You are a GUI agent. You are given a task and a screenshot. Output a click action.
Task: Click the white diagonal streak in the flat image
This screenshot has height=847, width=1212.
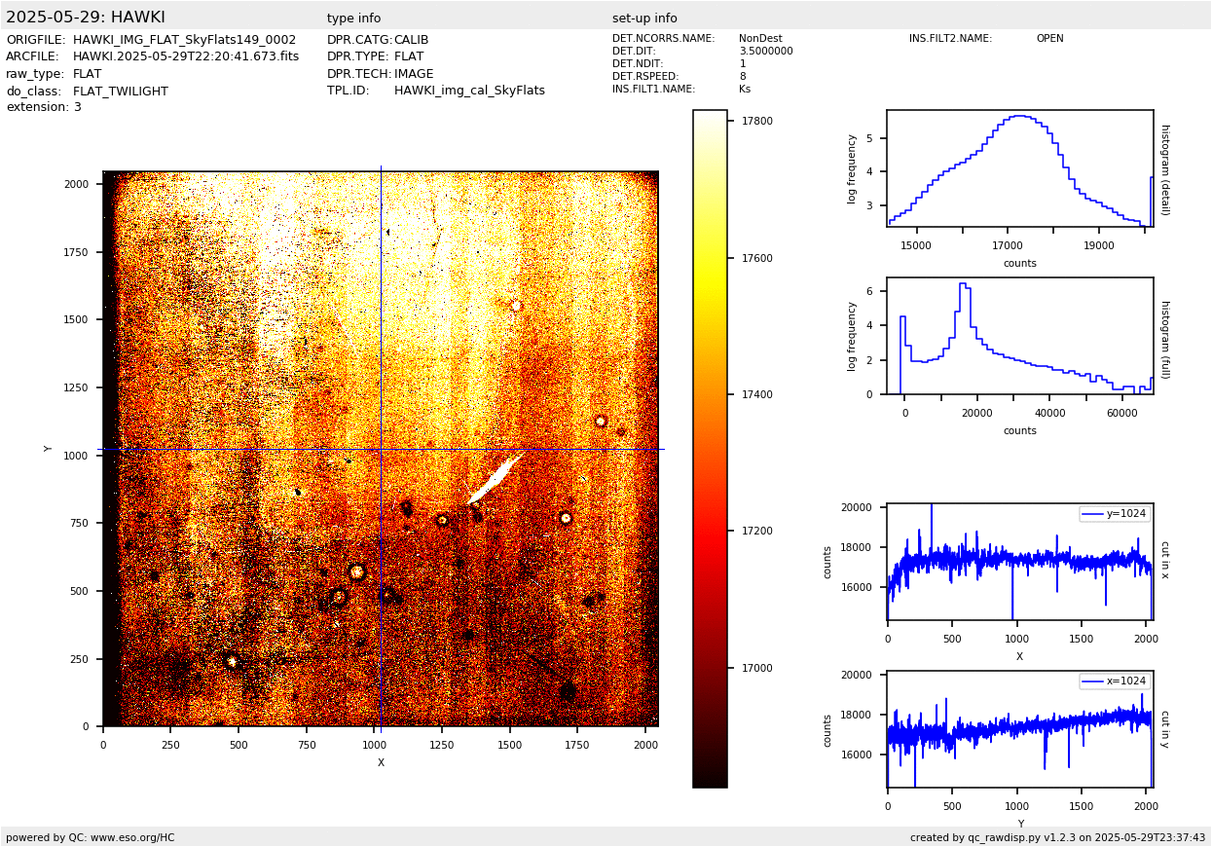(496, 477)
